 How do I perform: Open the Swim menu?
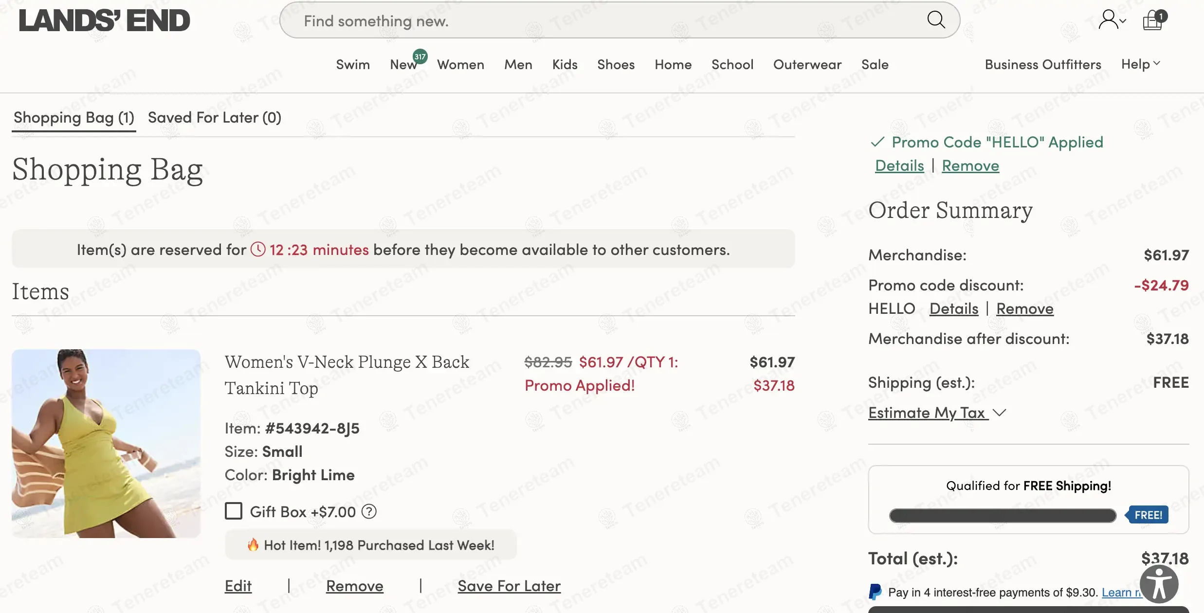pyautogui.click(x=353, y=64)
